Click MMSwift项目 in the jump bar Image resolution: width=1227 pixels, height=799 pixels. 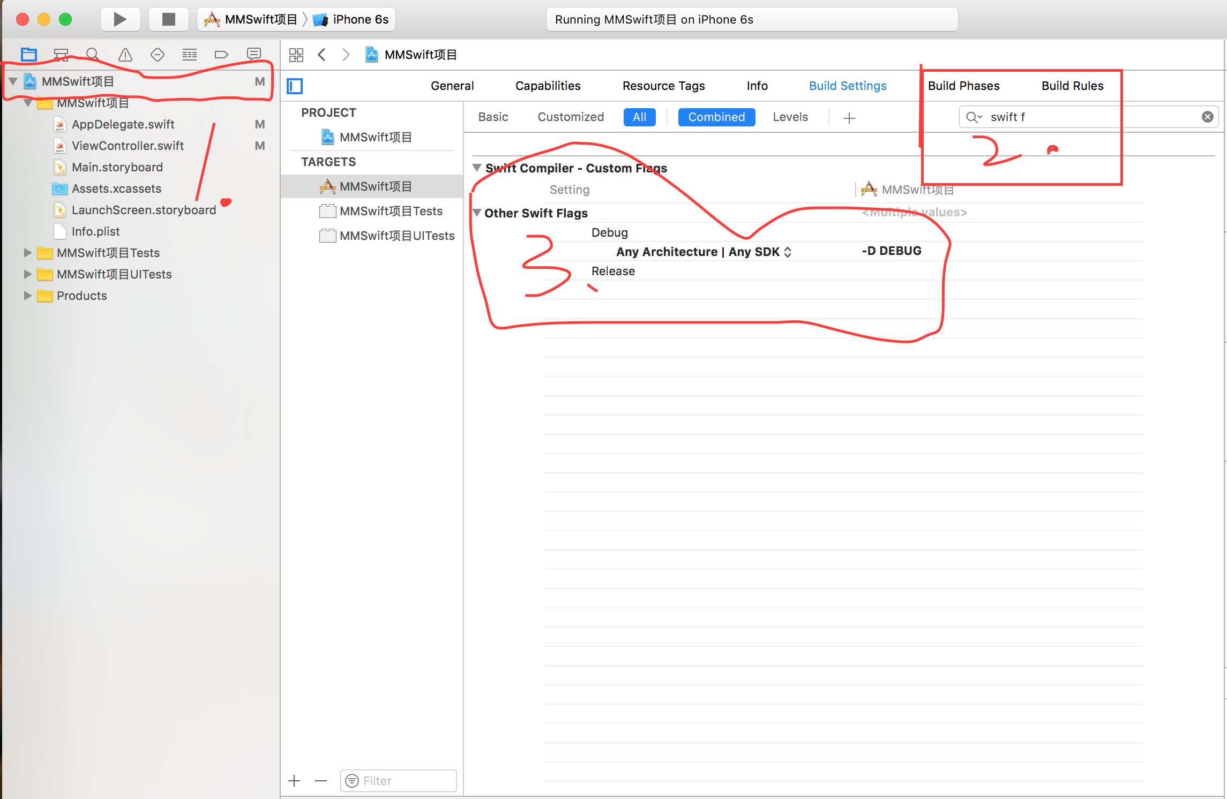click(411, 55)
